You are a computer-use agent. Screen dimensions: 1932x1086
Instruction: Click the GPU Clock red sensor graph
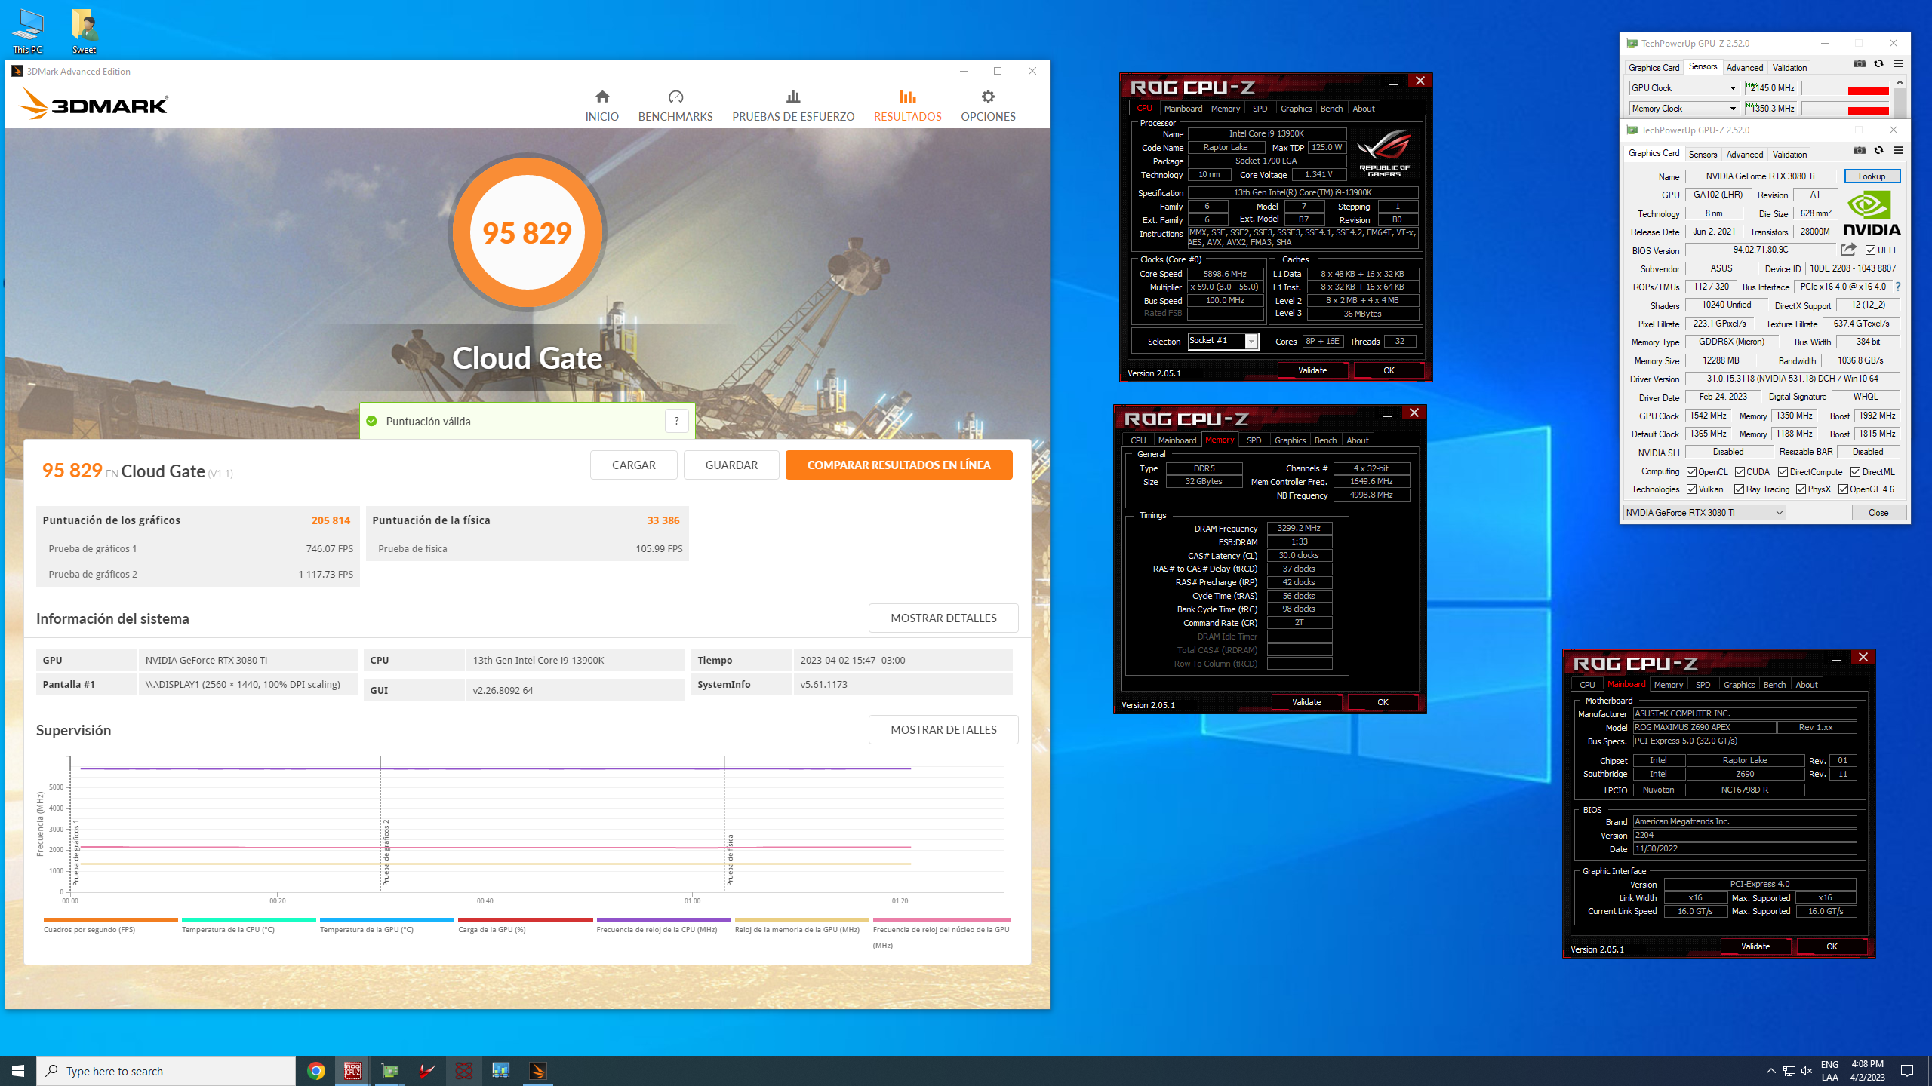(1845, 89)
